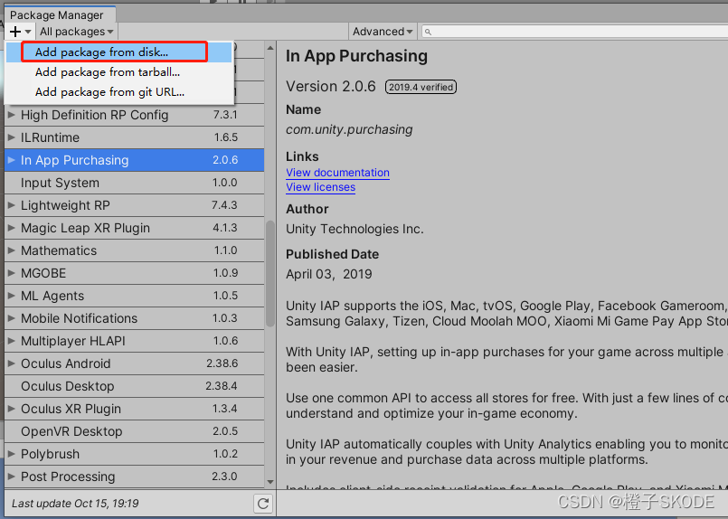Expand Magic Leap XR Plugin arrow
728x519 pixels.
pyautogui.click(x=12, y=228)
